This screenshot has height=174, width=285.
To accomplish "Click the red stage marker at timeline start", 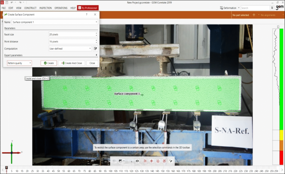I will click(7, 168).
